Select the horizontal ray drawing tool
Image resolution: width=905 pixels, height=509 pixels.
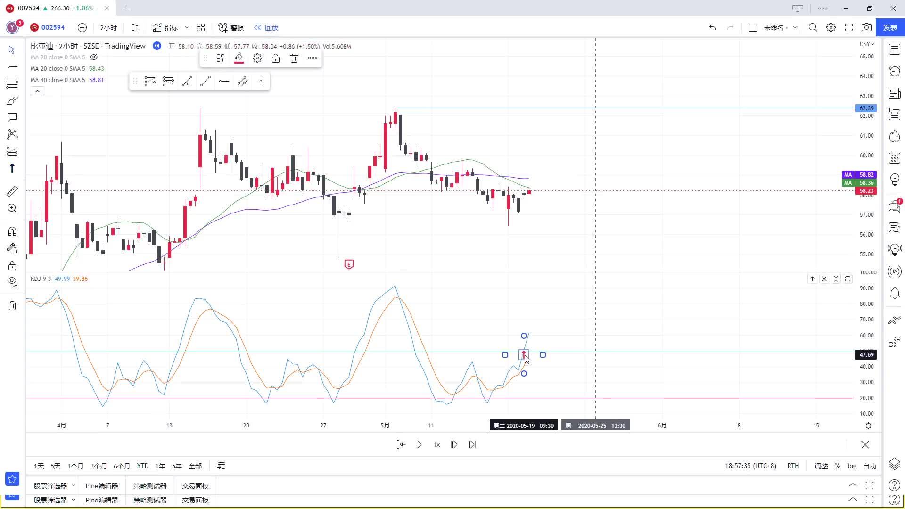[x=224, y=82]
